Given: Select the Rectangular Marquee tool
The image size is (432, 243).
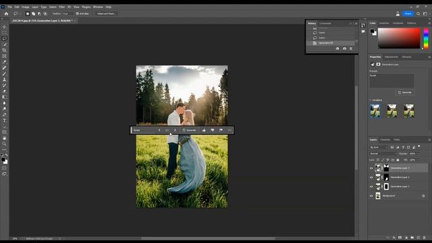Looking at the screenshot, I should (4, 33).
